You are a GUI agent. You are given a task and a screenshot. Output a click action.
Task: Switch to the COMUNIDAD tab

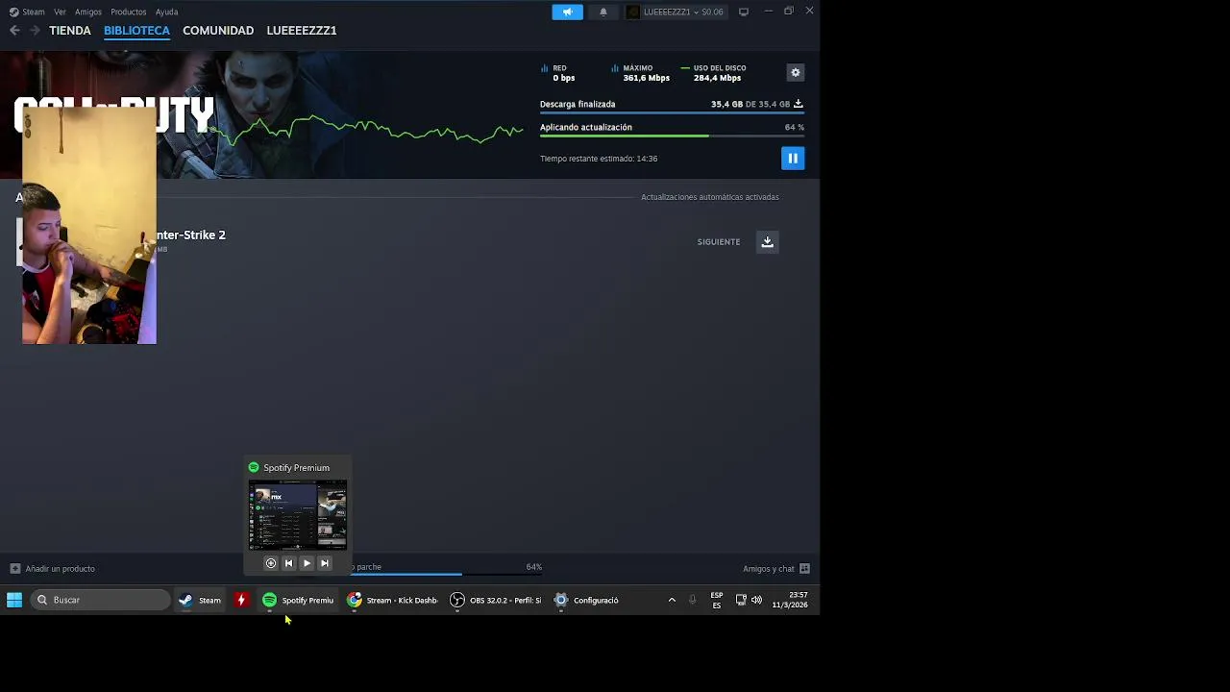(x=218, y=31)
